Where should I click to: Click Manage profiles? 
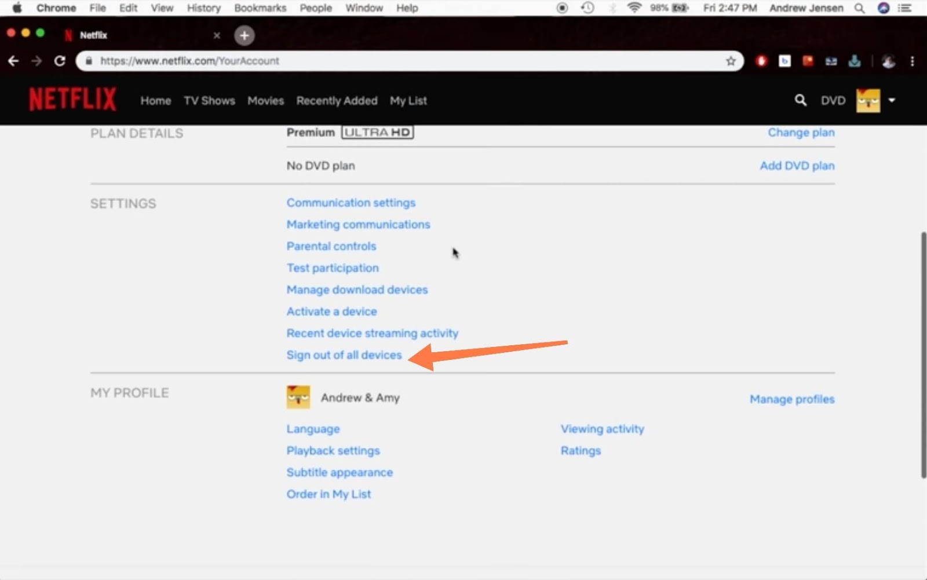(x=792, y=399)
